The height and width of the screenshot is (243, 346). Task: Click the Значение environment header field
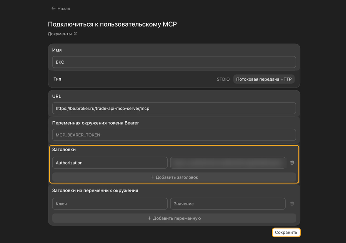(x=228, y=203)
